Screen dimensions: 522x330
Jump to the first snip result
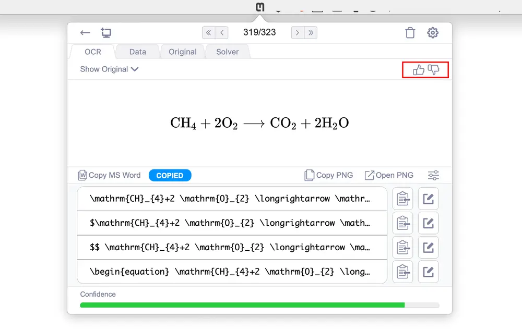click(x=208, y=32)
